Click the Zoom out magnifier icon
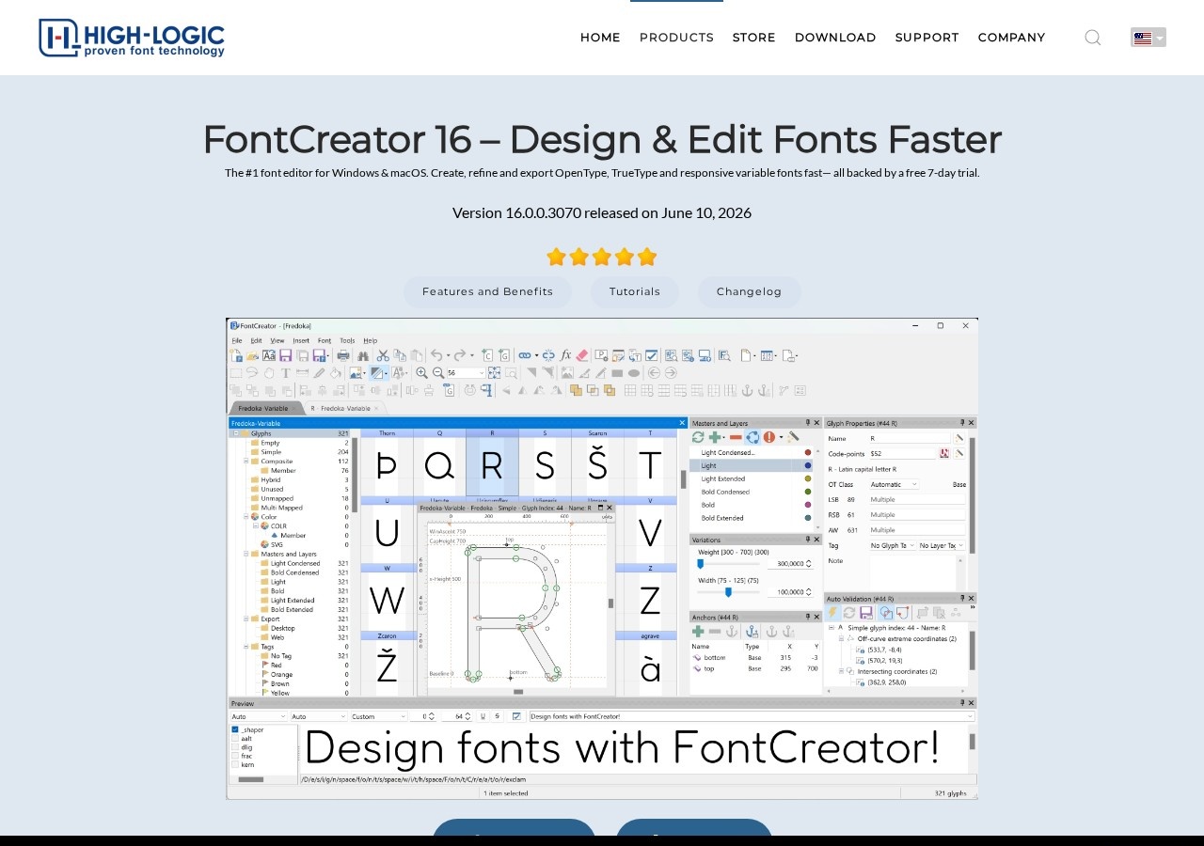Image resolution: width=1204 pixels, height=846 pixels. pos(437,372)
